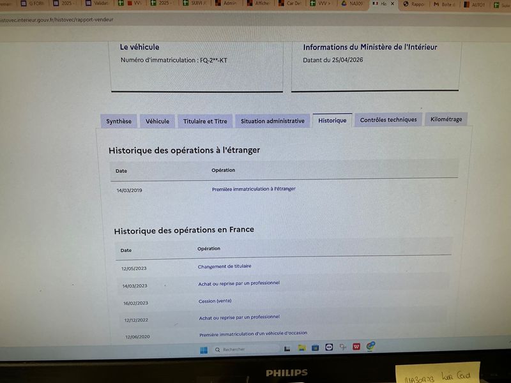511x383 pixels.
Task: Switch to the Rappo browser tab
Action: pyautogui.click(x=413, y=4)
